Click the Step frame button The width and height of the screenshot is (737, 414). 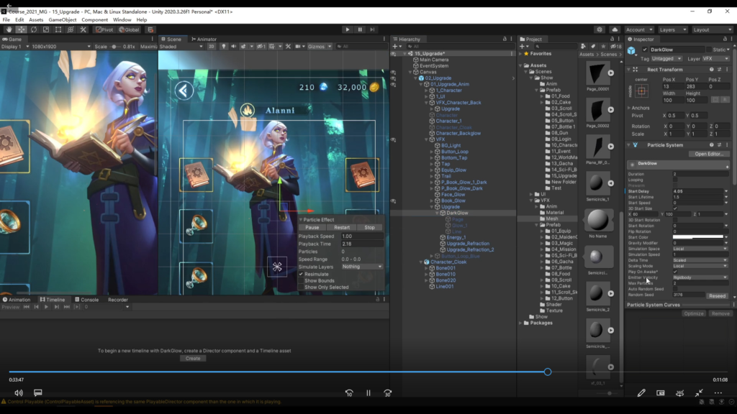click(372, 29)
